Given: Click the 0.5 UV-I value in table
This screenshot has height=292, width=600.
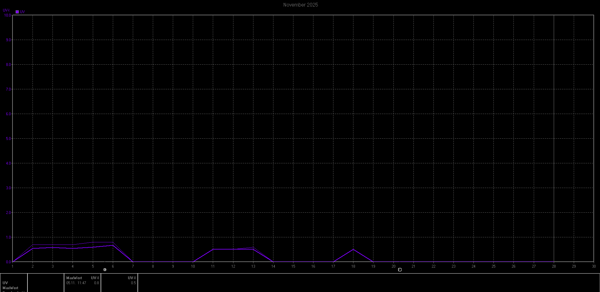Looking at the screenshot, I should 133,283.
